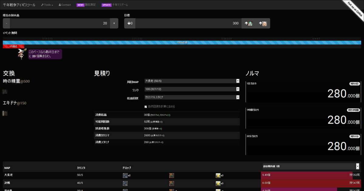Open the 結晶回復 dropdown showing カリスマ&スタミナ
364x191 pixels.
tap(192, 98)
